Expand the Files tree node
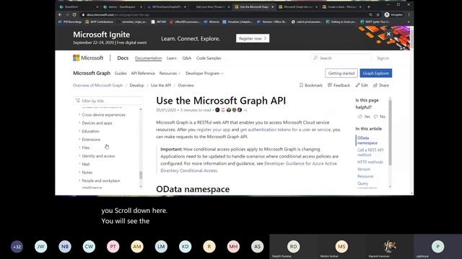Image resolution: width=462 pixels, height=259 pixels. pyautogui.click(x=79, y=147)
